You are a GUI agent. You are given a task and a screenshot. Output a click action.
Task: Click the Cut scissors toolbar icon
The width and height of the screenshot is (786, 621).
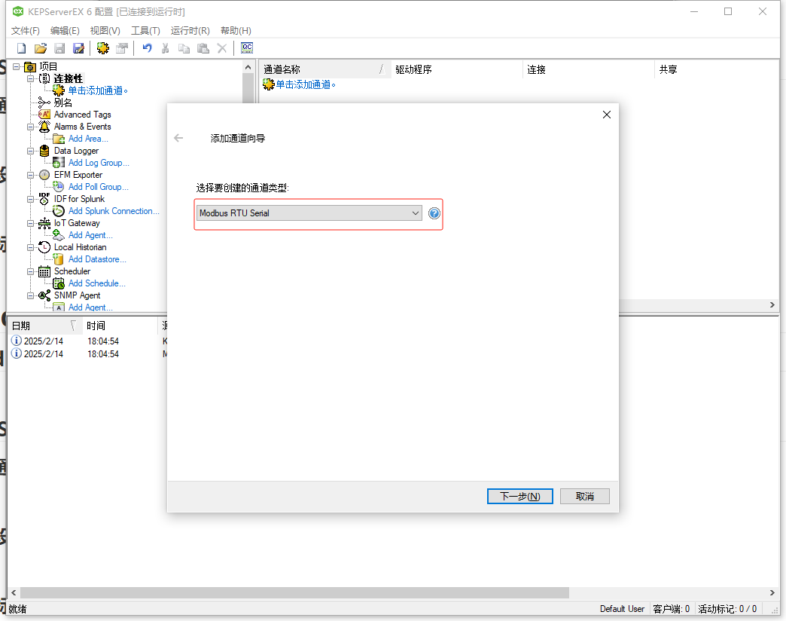pyautogui.click(x=166, y=48)
